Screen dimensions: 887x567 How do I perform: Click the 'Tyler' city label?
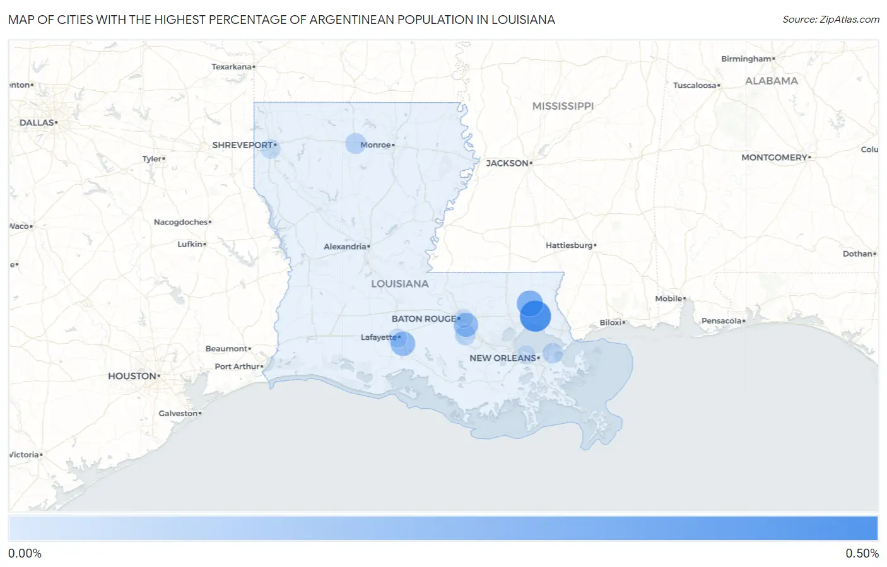tap(152, 159)
